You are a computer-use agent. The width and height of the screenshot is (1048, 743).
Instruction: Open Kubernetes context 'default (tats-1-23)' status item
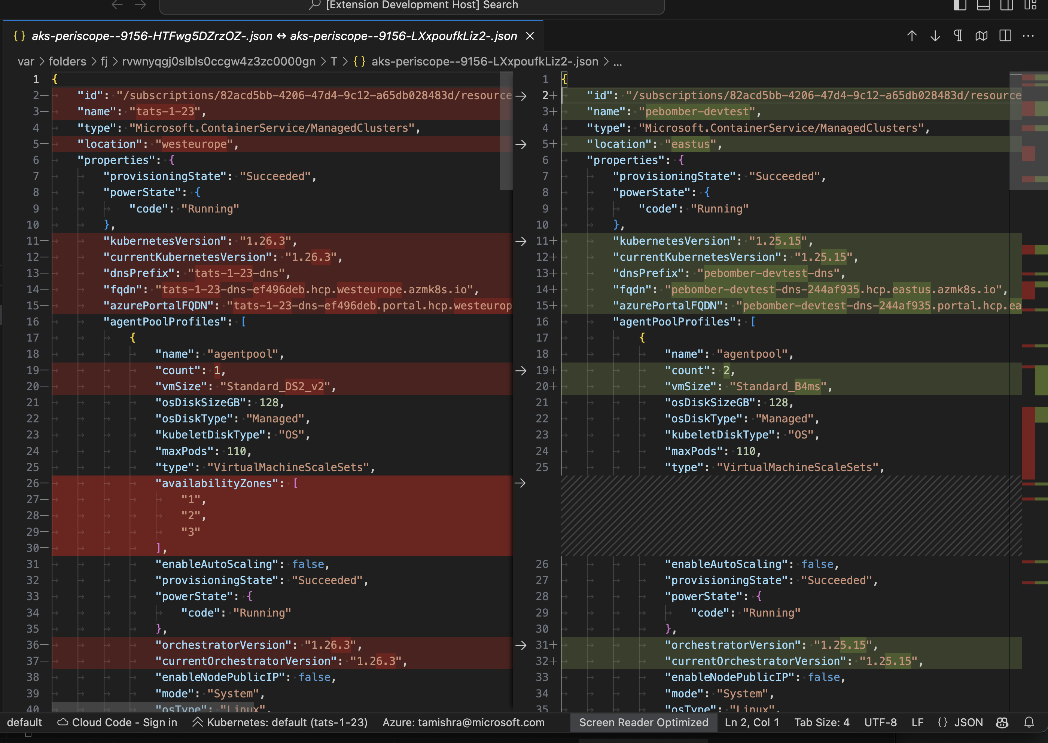point(280,722)
